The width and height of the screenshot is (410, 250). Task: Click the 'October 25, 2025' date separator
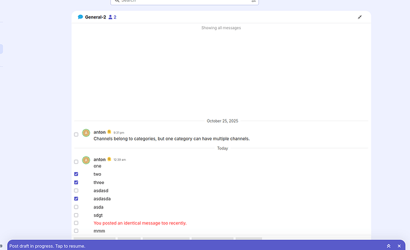222,121
